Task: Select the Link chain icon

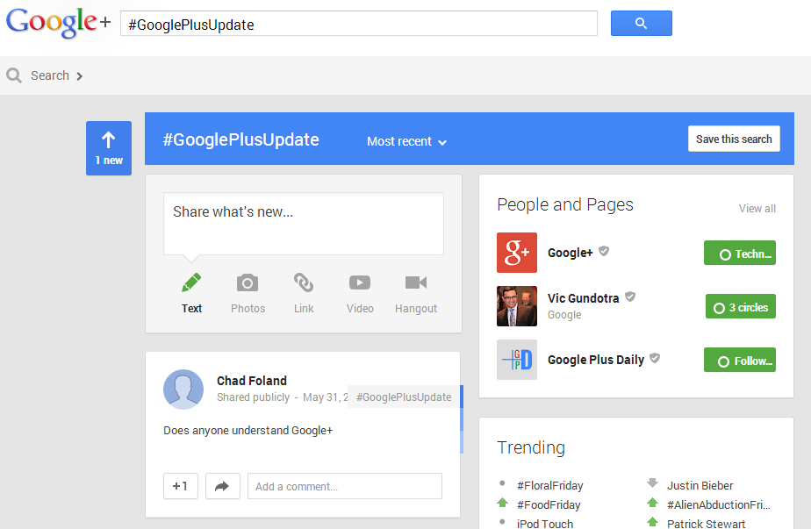Action: [304, 282]
